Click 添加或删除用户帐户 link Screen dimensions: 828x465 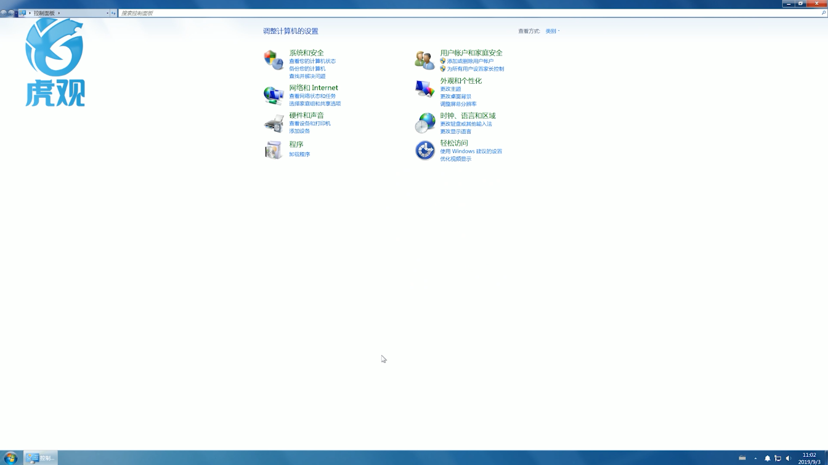point(470,61)
